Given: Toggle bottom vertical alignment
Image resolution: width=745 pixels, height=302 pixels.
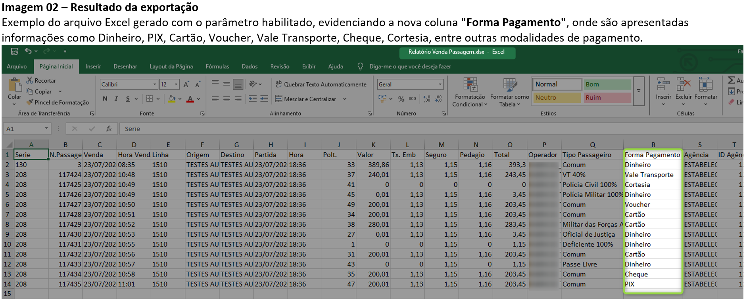Looking at the screenshot, I should coord(238,84).
